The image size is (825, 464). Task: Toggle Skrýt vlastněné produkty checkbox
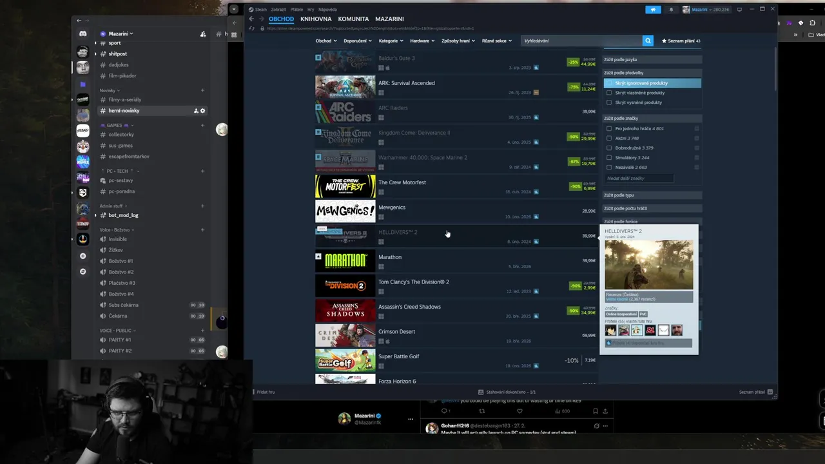tap(609, 93)
